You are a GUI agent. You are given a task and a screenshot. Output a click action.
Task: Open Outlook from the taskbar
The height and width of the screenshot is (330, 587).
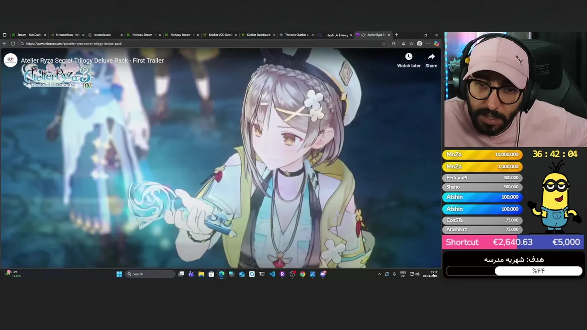242,274
